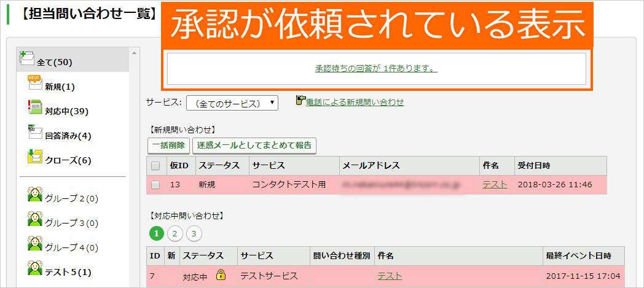
Task: Click the グループ2 group icon
Action: 34,194
